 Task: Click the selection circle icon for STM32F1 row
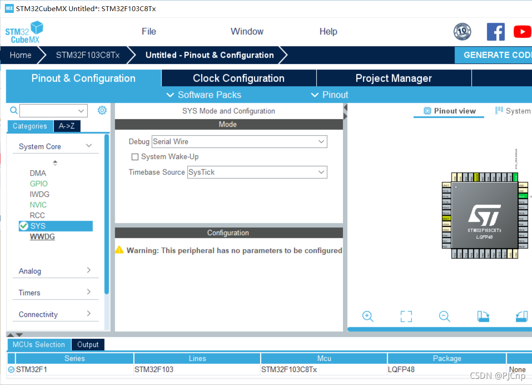tap(11, 369)
